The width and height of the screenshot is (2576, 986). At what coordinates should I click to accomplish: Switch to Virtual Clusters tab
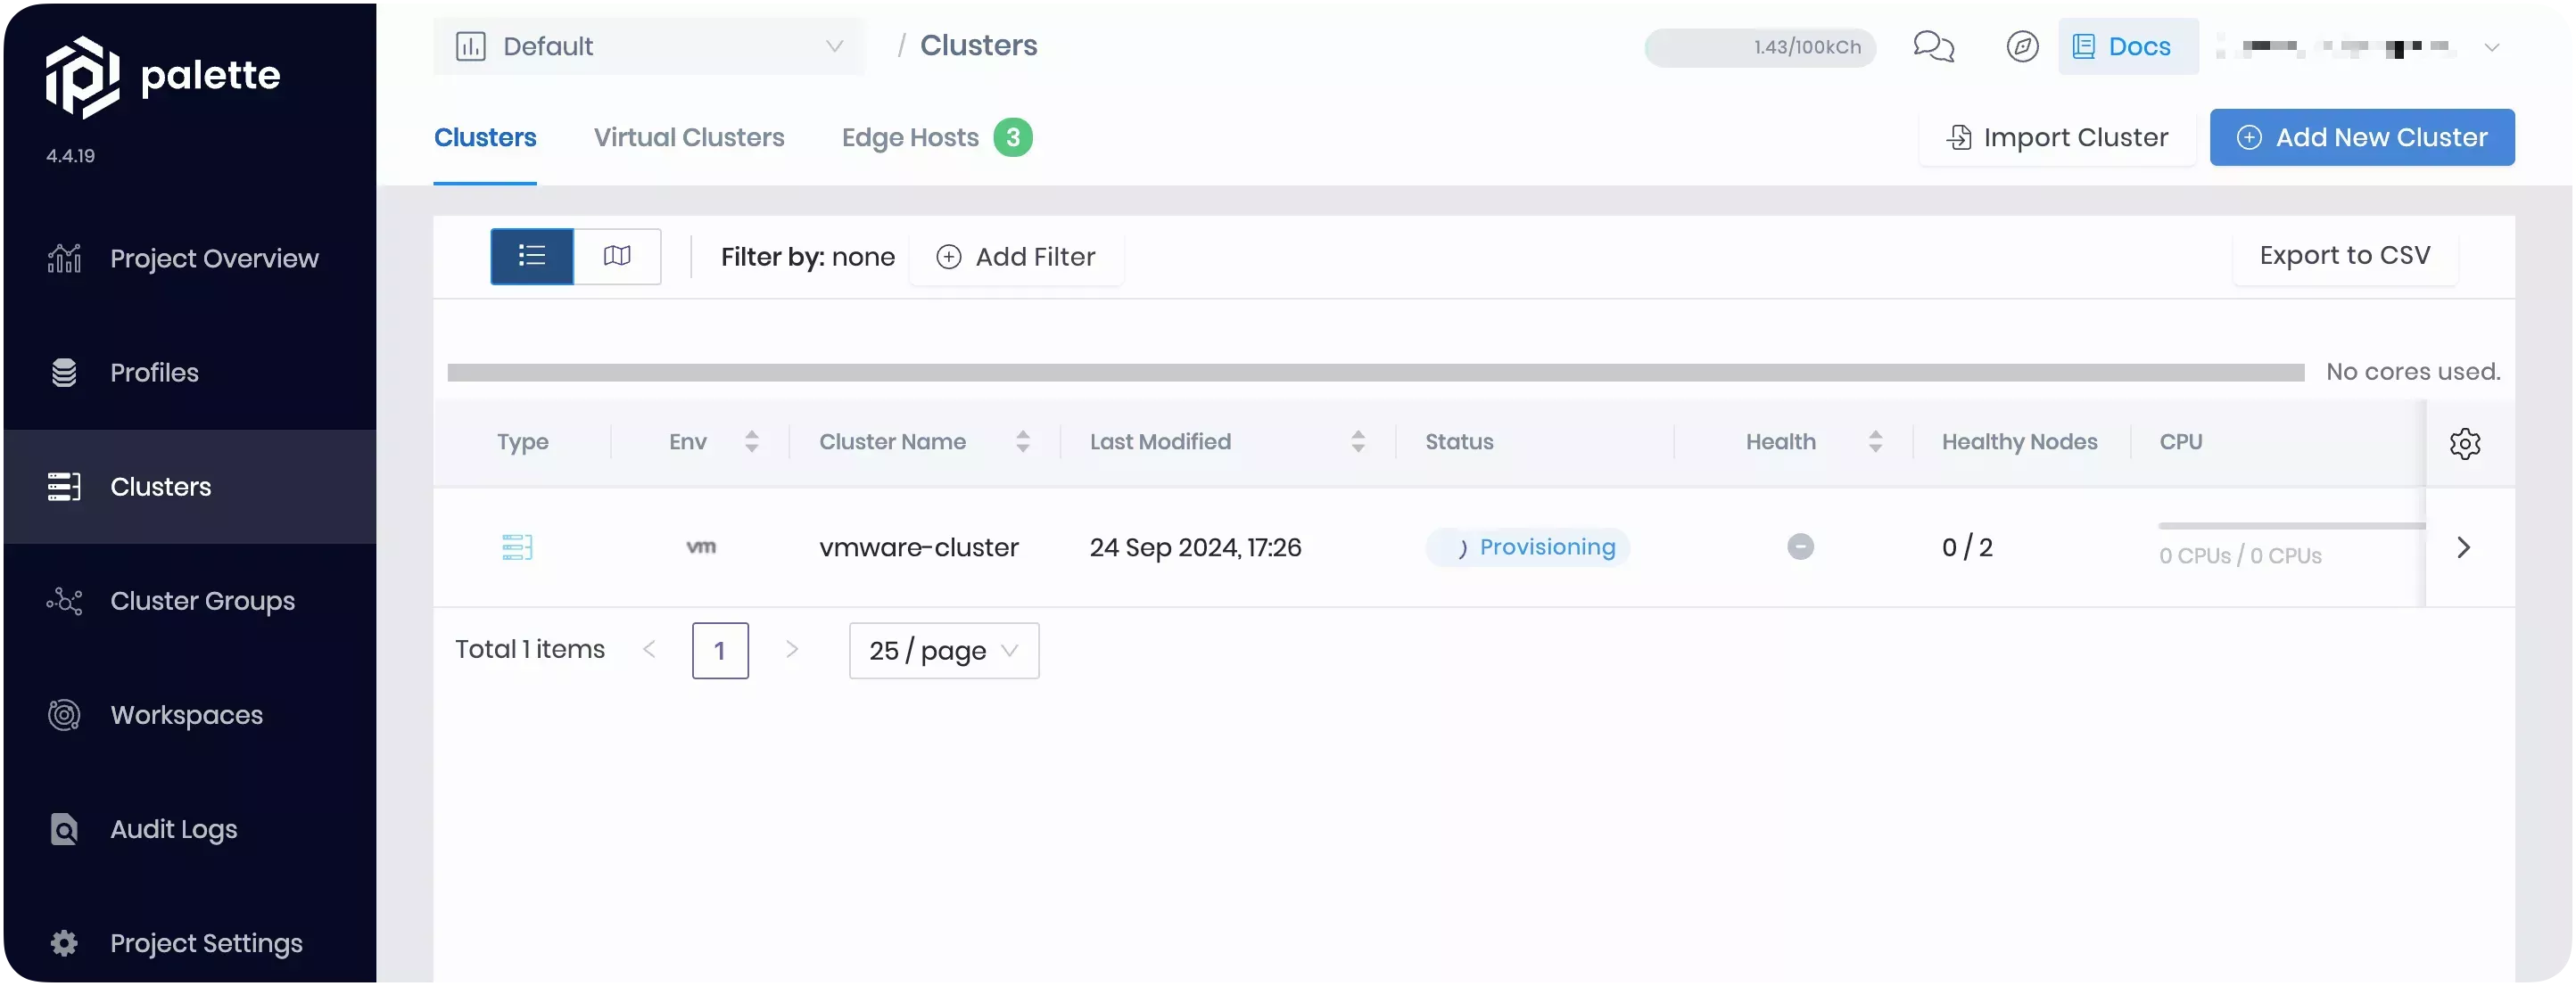click(689, 136)
